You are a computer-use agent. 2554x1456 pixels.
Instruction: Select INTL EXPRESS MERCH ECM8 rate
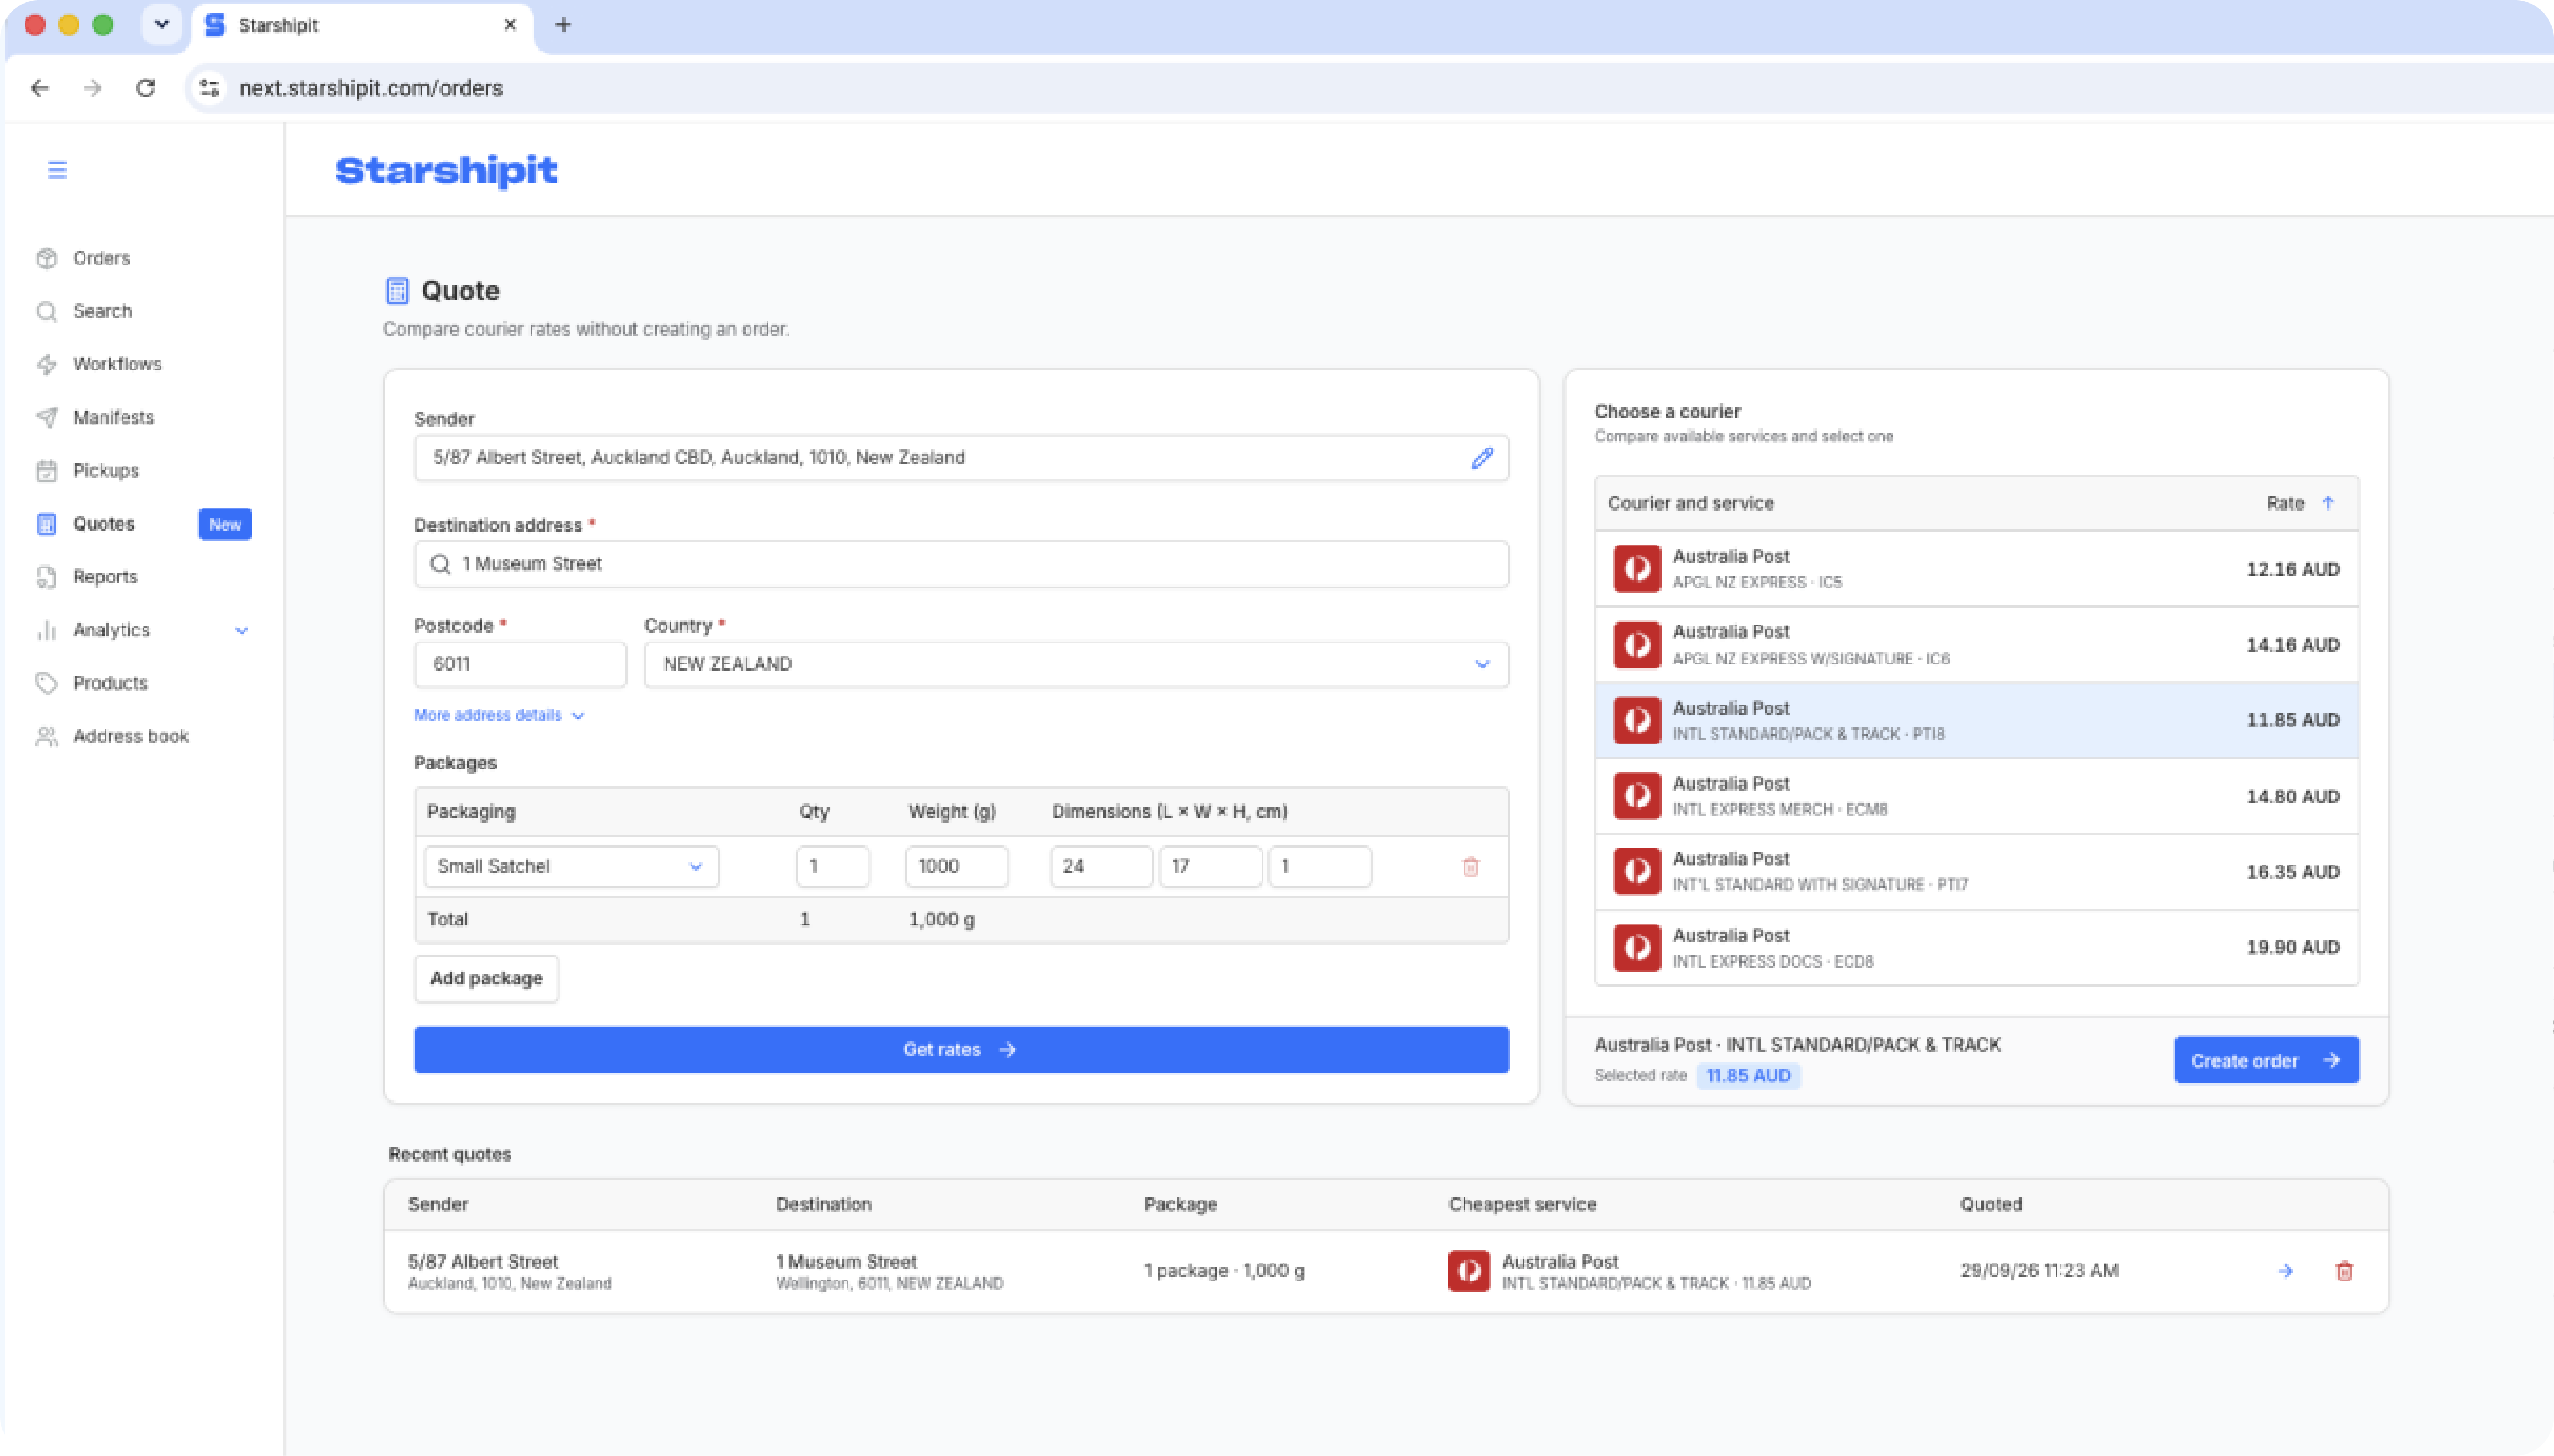pos(1976,796)
